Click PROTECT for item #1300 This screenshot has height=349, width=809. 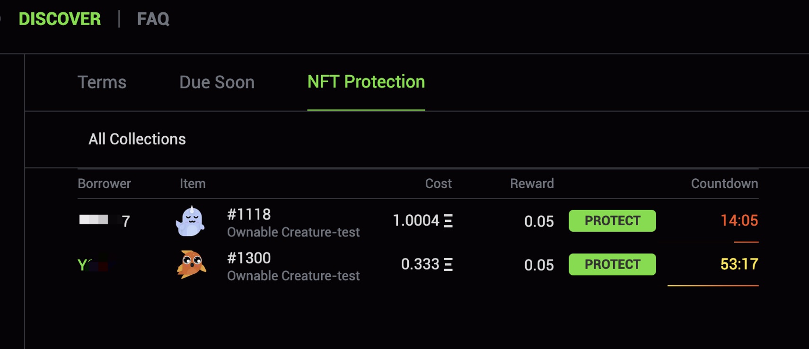point(612,264)
